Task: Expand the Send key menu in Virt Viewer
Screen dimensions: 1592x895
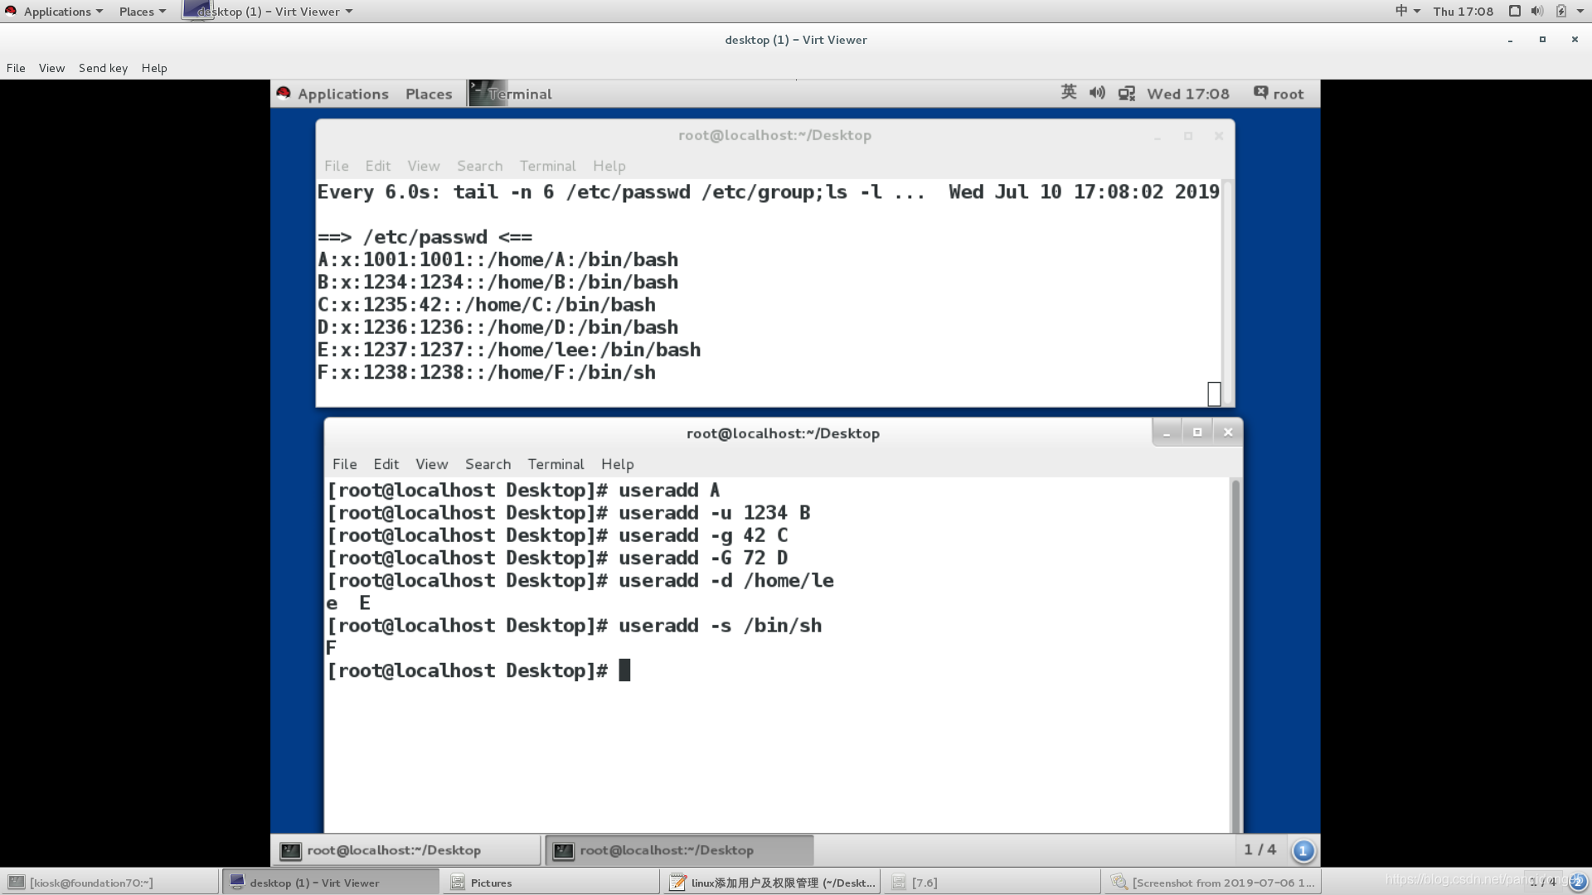Action: (x=103, y=68)
